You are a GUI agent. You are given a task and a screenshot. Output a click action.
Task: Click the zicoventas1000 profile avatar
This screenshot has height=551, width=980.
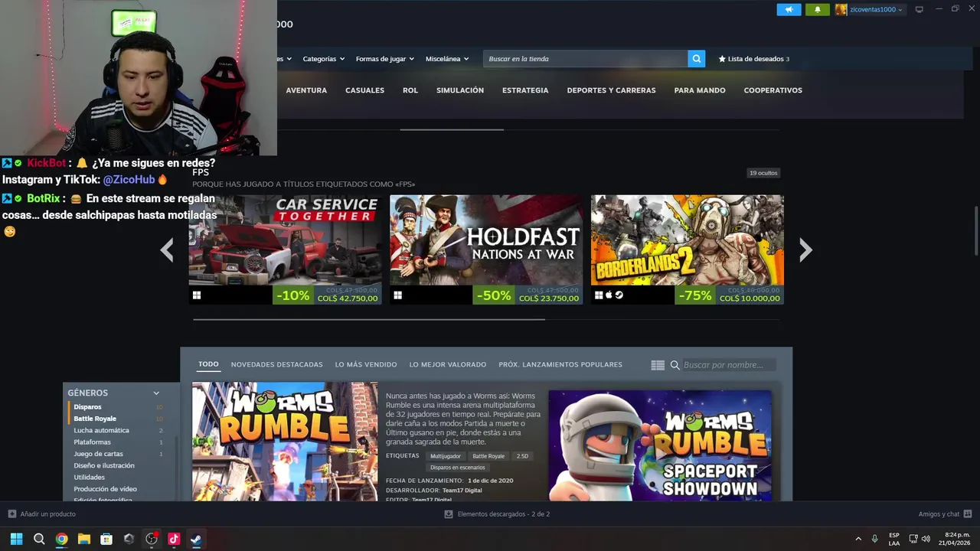click(x=841, y=10)
